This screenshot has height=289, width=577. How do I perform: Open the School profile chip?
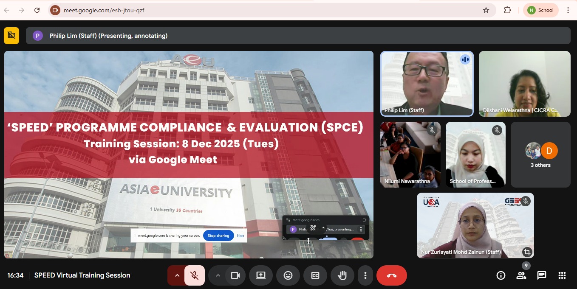tap(540, 10)
